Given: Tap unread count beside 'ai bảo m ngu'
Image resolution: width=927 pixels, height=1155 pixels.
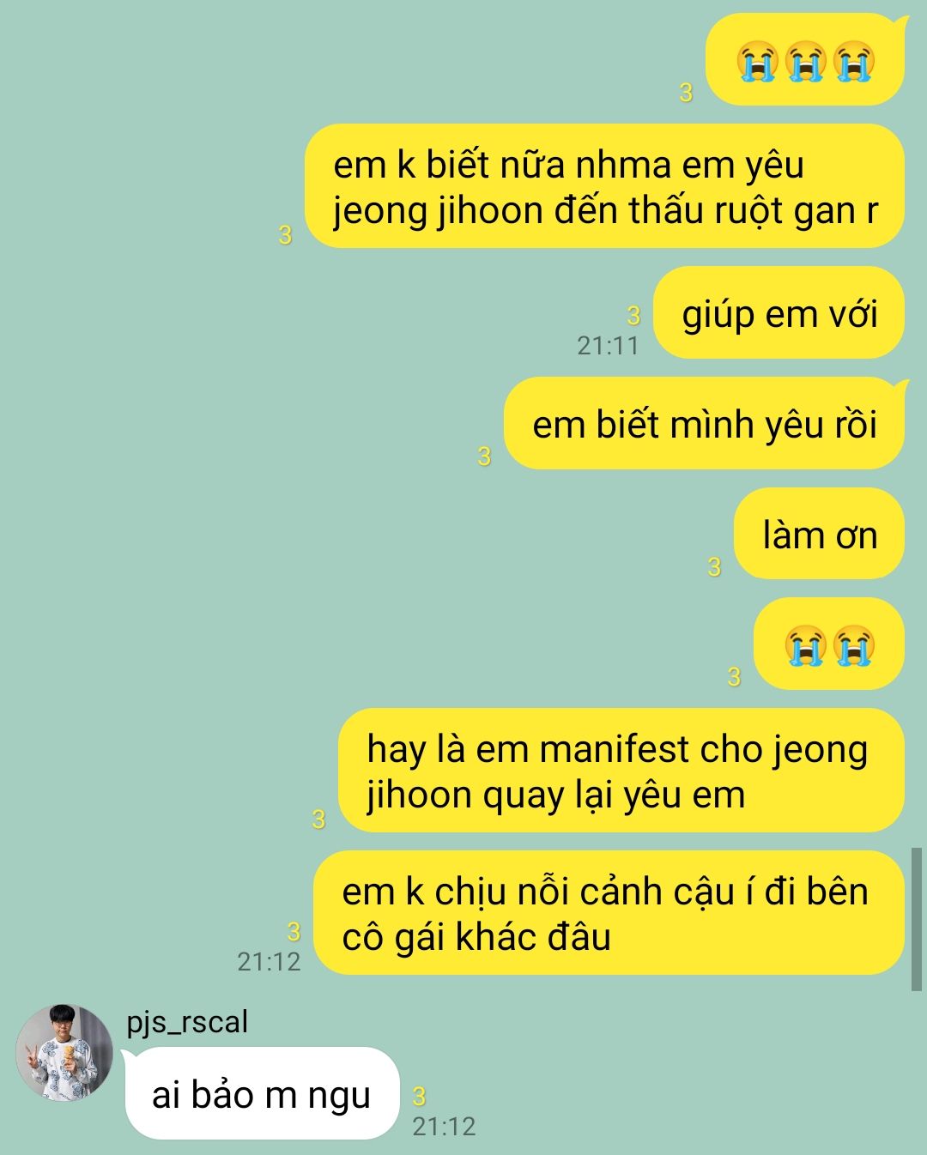Looking at the screenshot, I should tap(419, 1096).
